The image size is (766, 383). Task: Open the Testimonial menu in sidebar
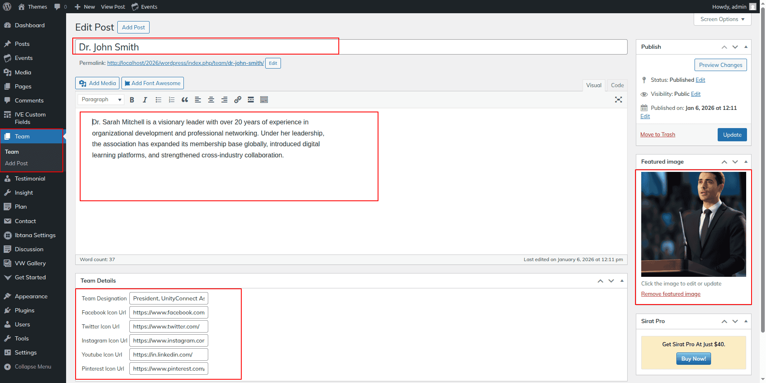click(x=30, y=178)
